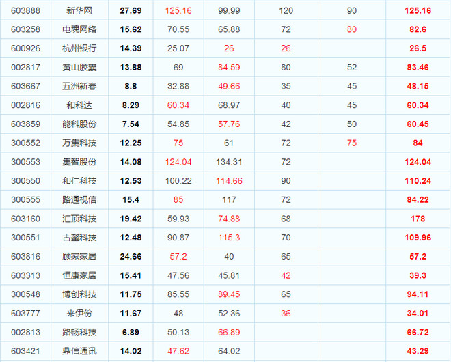This screenshot has width=451, height=362.
Task: Click the stock name 顾家家居
Action: [x=79, y=257]
